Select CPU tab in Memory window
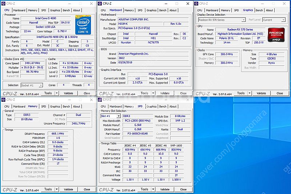Image resolution: width=291 pixels, height=194 pixels. (7, 106)
